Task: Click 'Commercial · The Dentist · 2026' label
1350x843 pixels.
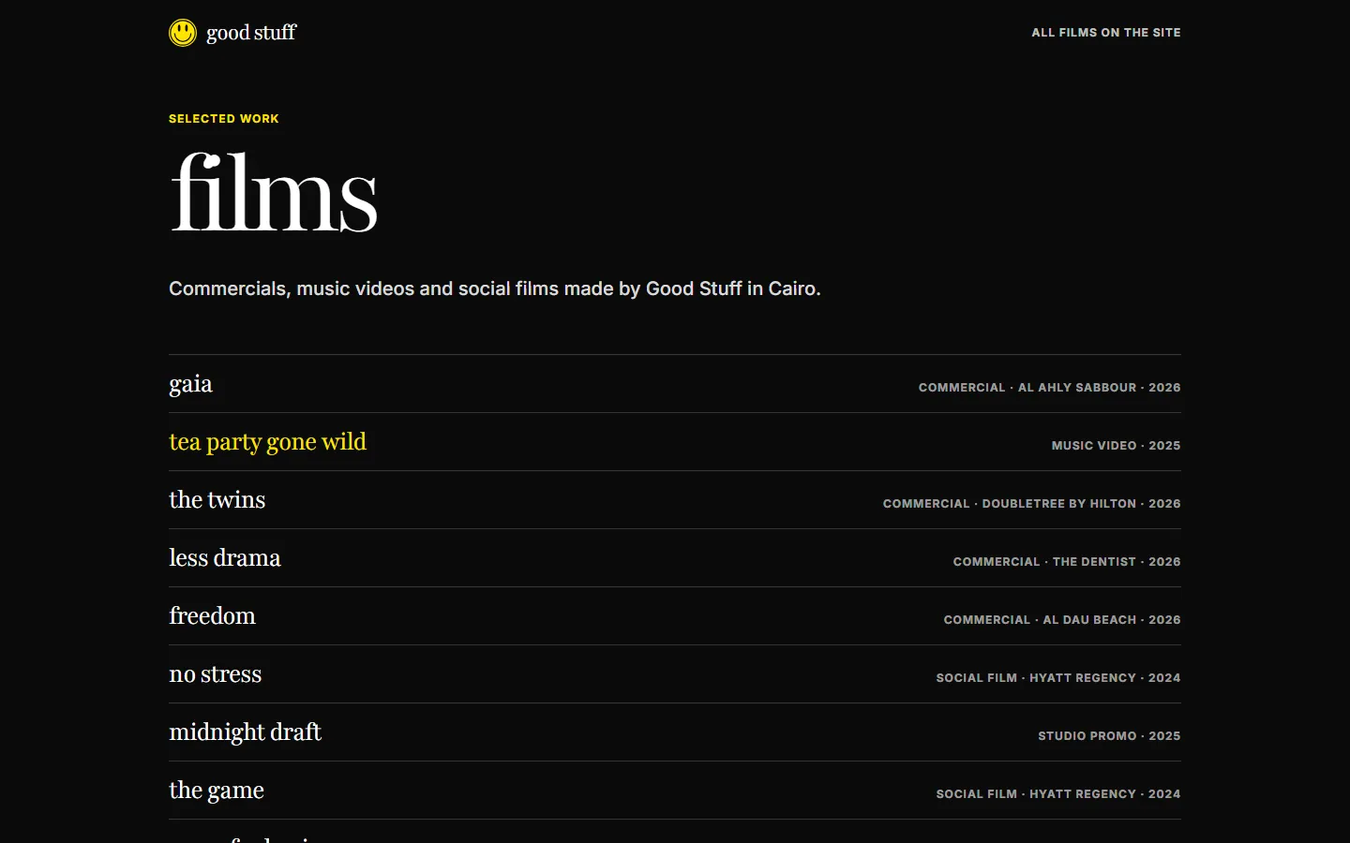Action: (1067, 562)
